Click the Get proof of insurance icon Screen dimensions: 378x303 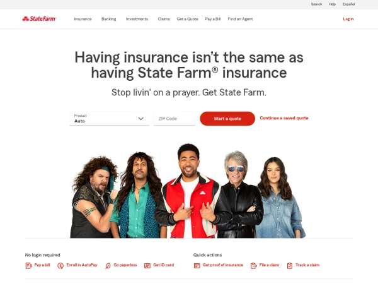pos(197,266)
